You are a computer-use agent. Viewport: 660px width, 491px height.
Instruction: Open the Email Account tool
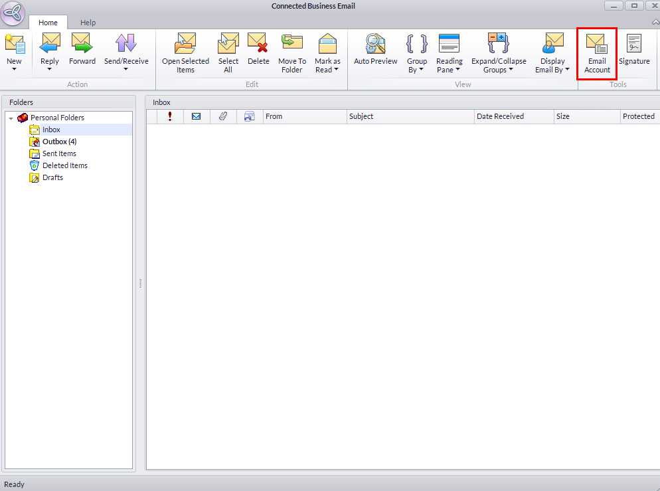pos(597,52)
